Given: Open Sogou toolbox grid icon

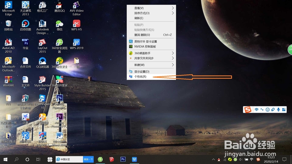Looking at the screenshot, I should (284, 109).
